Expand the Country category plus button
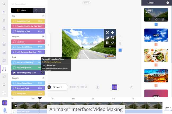Image resolution: width=172 pixels, height=114 pixels. tap(43, 78)
